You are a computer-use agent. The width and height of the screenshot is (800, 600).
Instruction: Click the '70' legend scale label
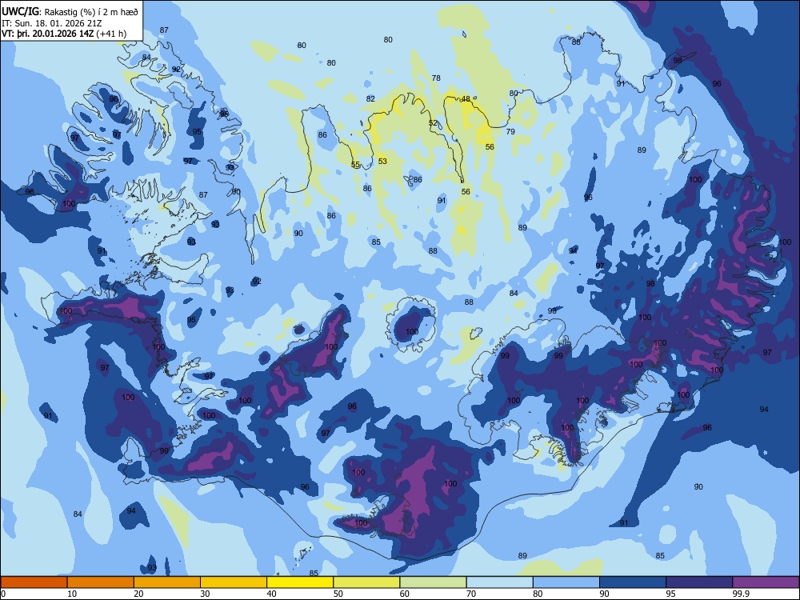[x=471, y=594]
